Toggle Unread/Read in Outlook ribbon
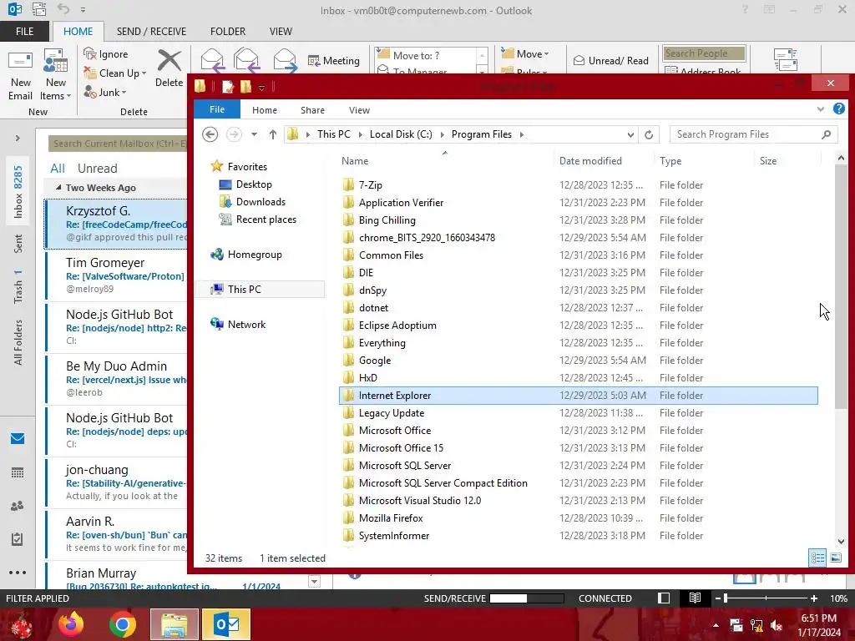The image size is (855, 641). (x=610, y=60)
